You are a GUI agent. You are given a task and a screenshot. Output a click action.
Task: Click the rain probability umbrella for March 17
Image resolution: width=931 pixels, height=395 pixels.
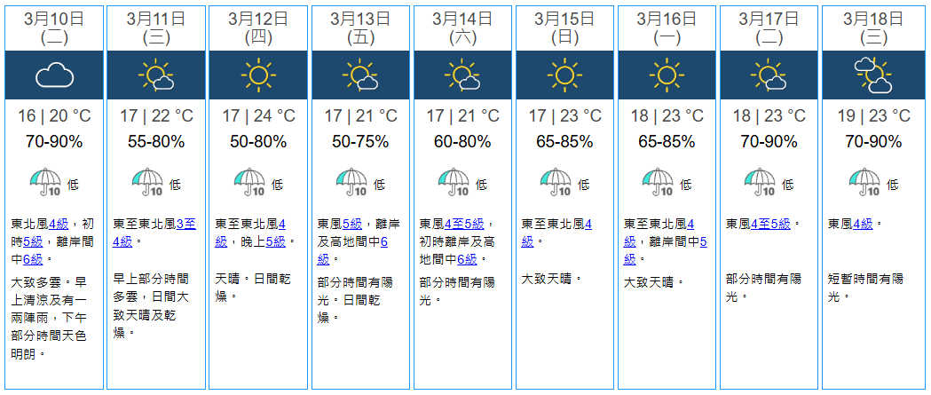[x=760, y=183]
